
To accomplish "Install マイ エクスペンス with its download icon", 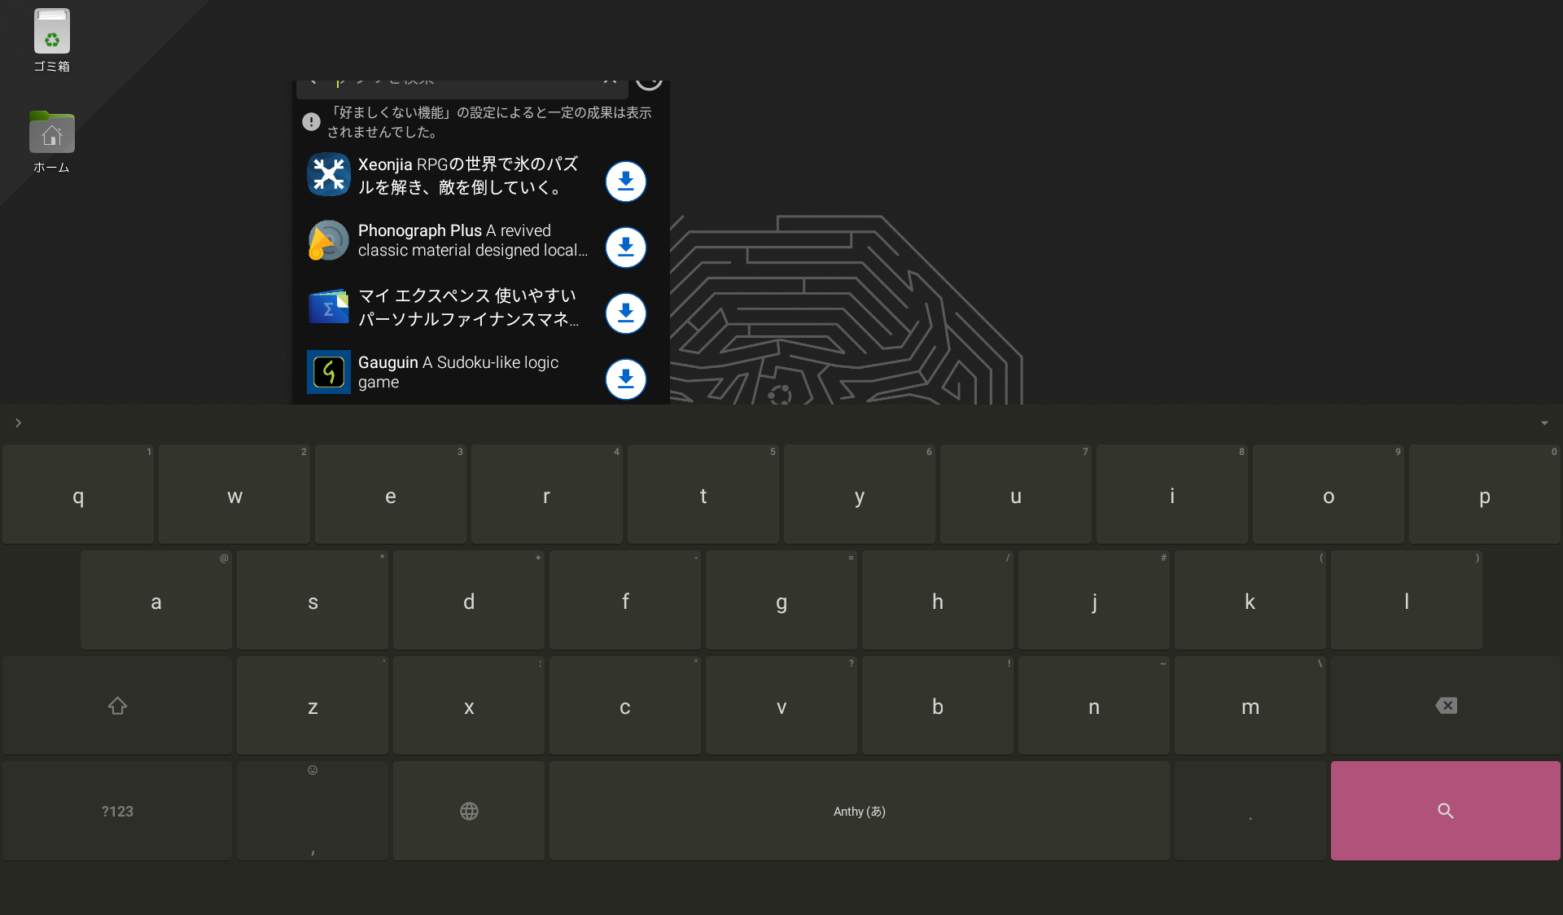I will [625, 313].
